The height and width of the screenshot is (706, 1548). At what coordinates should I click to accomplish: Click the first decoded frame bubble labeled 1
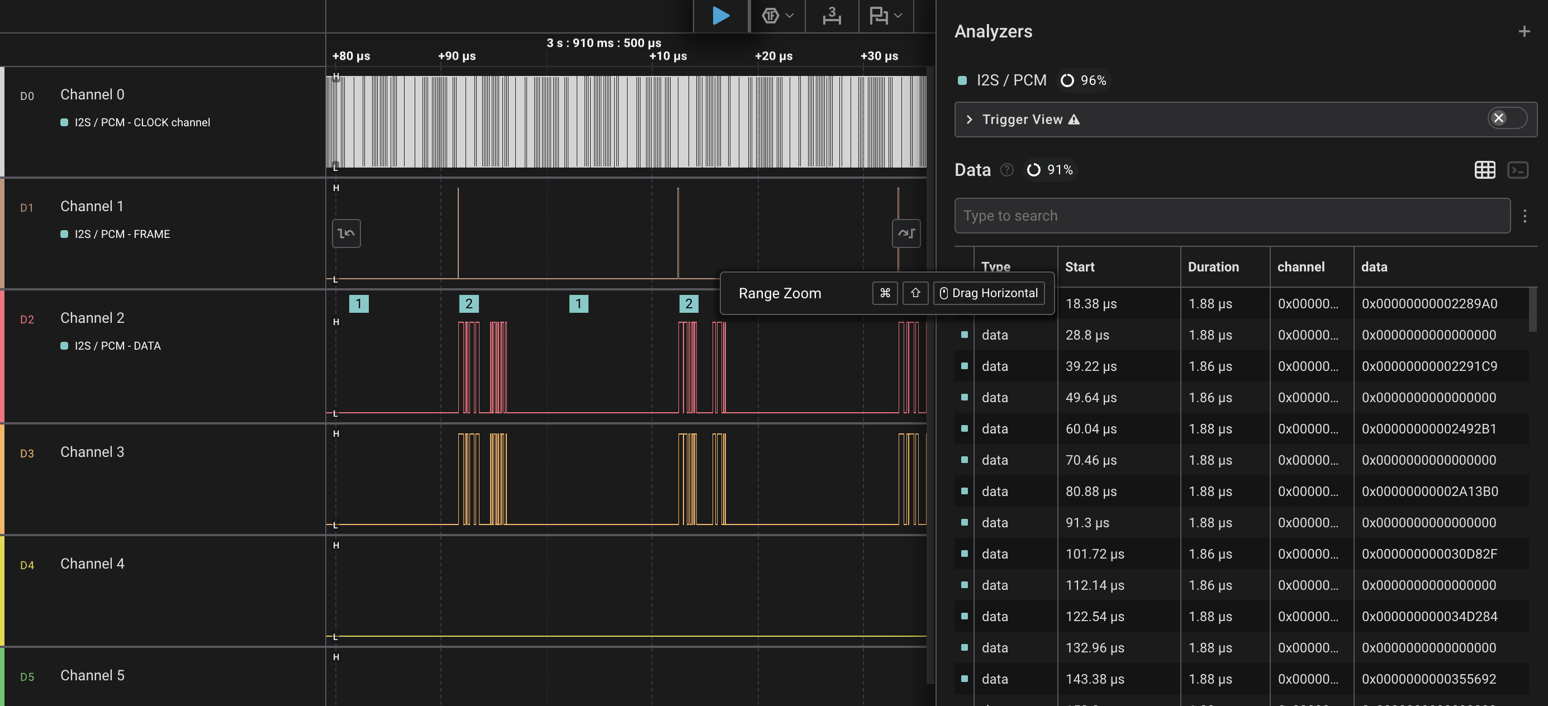359,303
